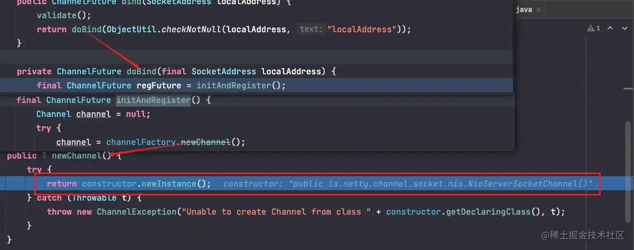Close the java editor tab
The image size is (634, 250).
click(x=538, y=10)
